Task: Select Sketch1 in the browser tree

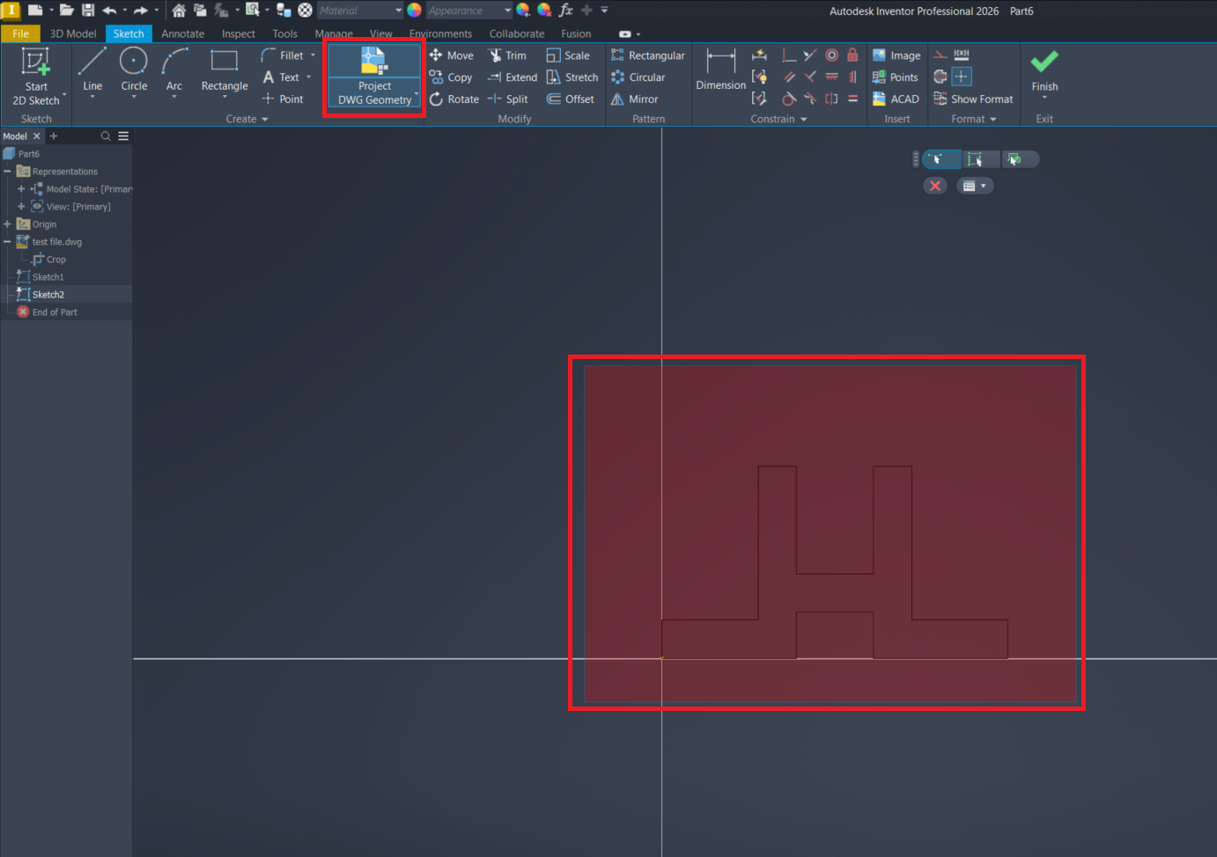Action: click(48, 277)
